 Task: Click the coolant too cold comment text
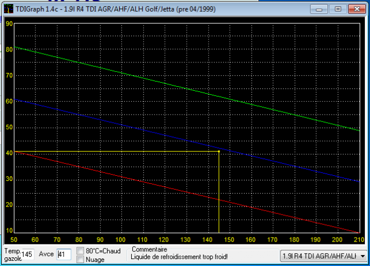(x=179, y=257)
